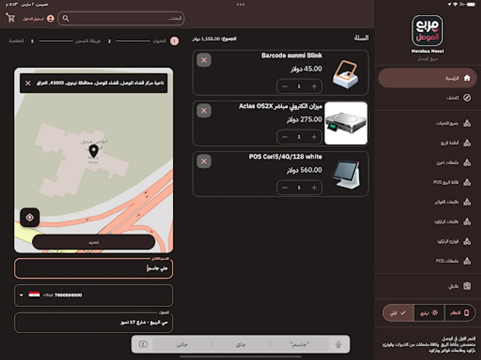Tap the keyboard switch icon on suggestion bar
Screen dimensions: 481x360
click(x=143, y=344)
